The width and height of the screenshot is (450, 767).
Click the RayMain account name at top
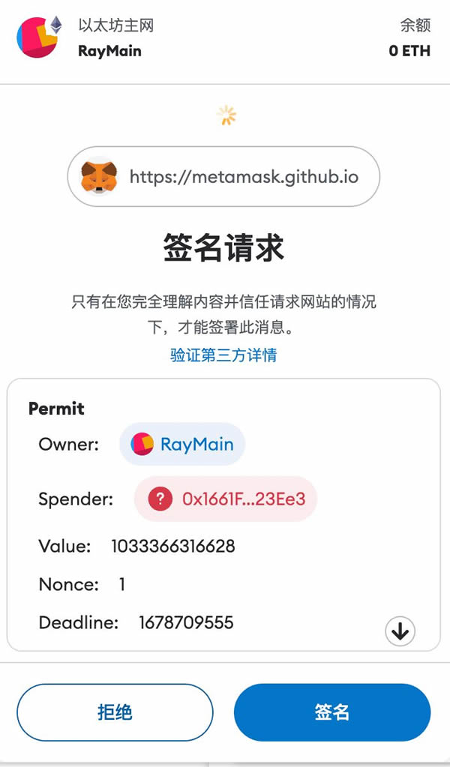coord(109,51)
